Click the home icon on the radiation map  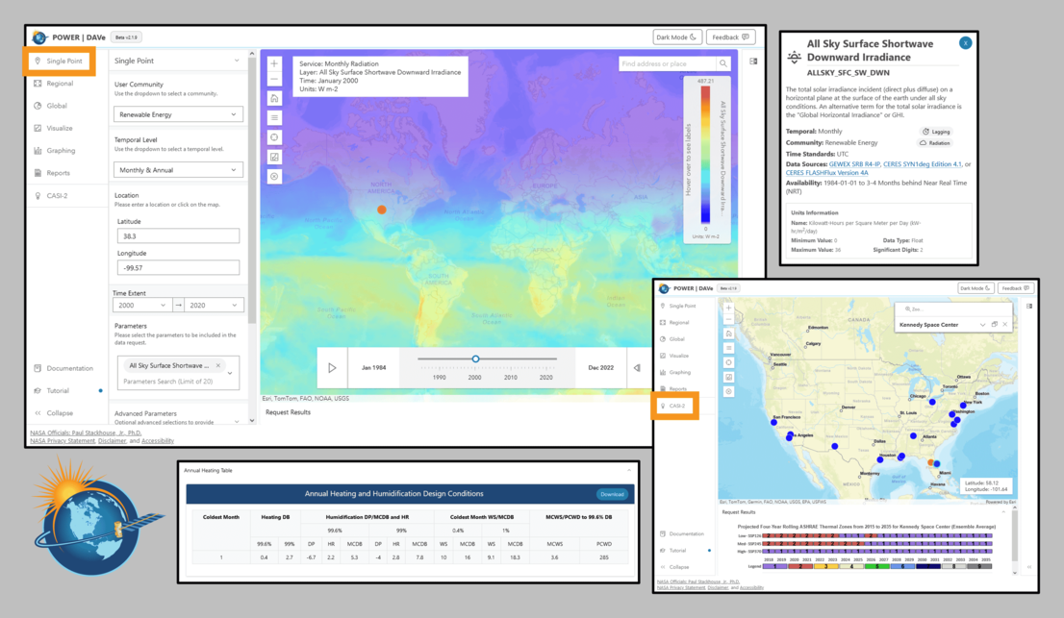coord(274,99)
